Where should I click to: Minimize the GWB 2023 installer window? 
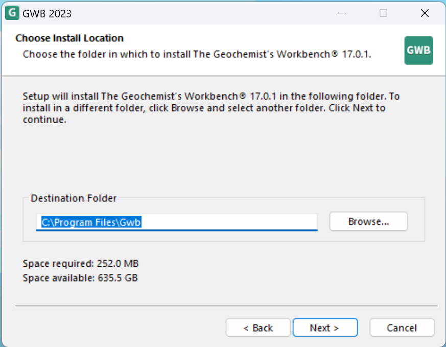tap(342, 13)
